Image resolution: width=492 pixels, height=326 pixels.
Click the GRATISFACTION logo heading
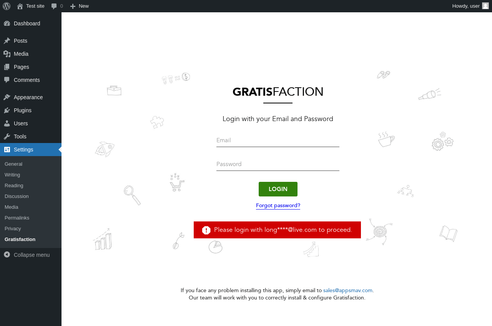[278, 92]
